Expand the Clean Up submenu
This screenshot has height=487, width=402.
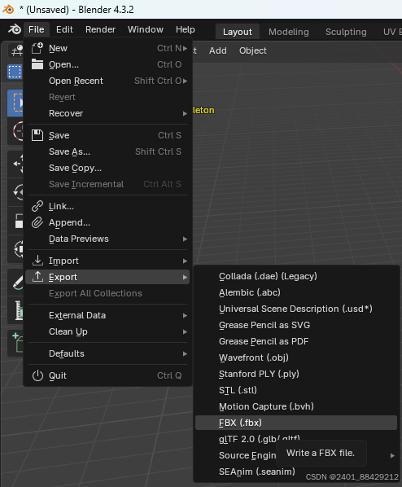108,331
